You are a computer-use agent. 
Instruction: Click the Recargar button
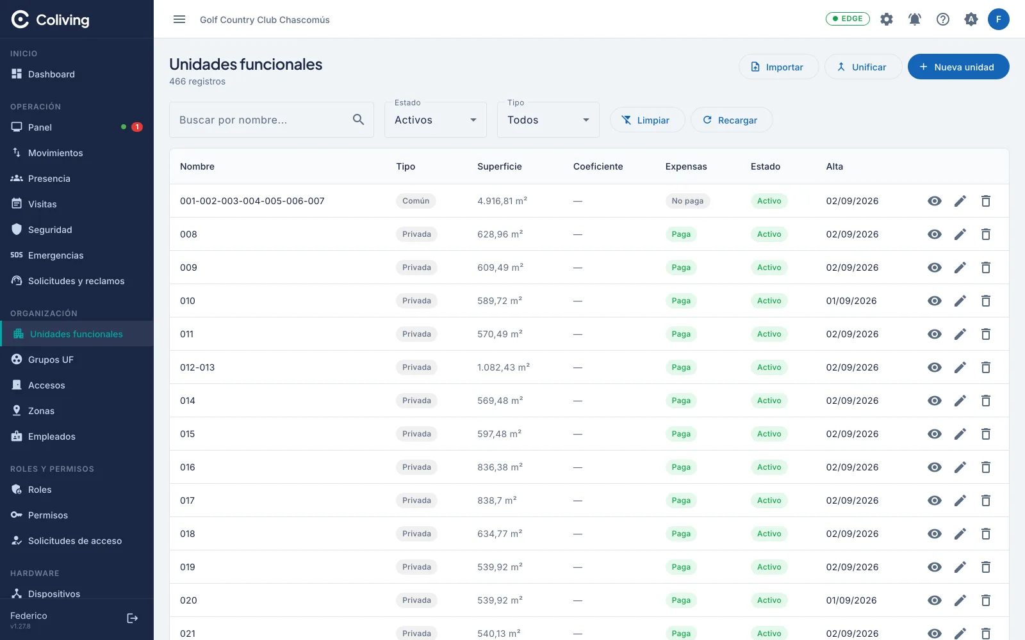coord(731,120)
